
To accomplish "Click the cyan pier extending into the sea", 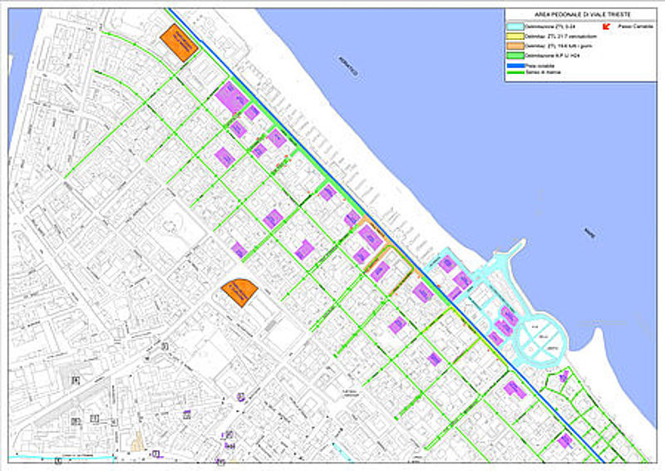I will tap(507, 253).
